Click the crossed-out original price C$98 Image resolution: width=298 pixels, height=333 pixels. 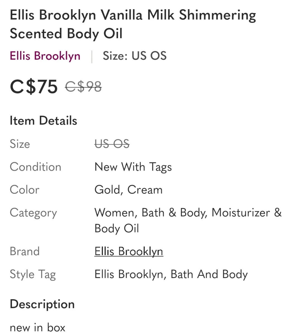pos(83,87)
